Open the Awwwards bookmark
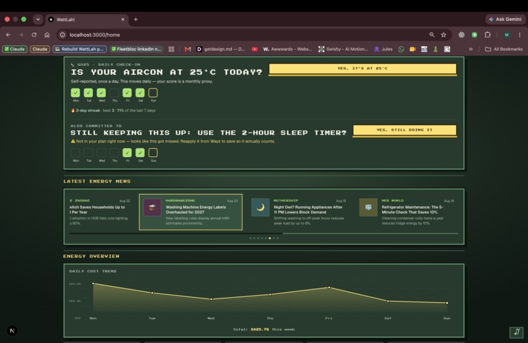 [x=288, y=49]
